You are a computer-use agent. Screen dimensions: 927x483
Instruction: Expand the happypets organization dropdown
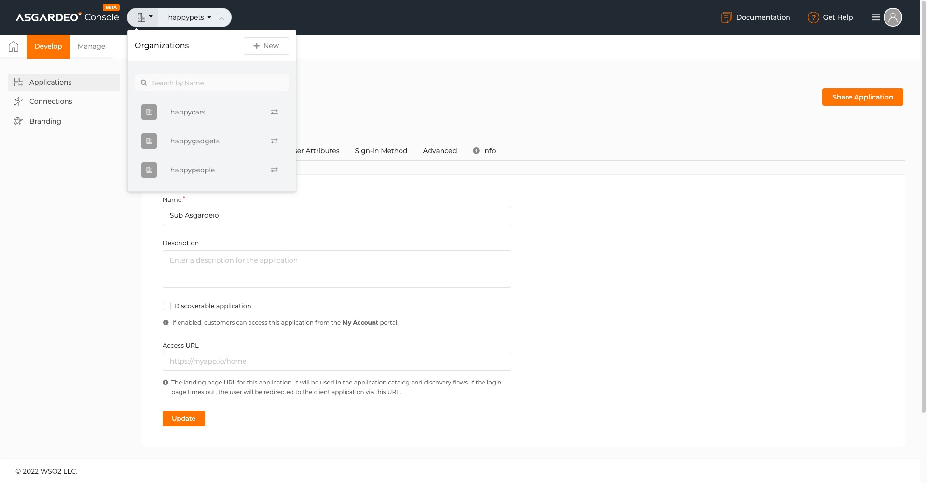click(190, 17)
